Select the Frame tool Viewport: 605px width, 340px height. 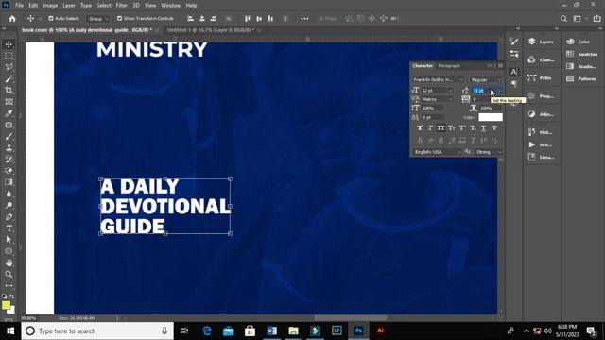click(x=9, y=102)
